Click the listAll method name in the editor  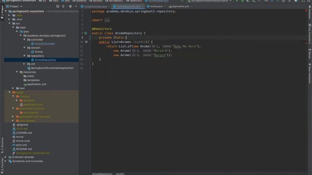139,42
